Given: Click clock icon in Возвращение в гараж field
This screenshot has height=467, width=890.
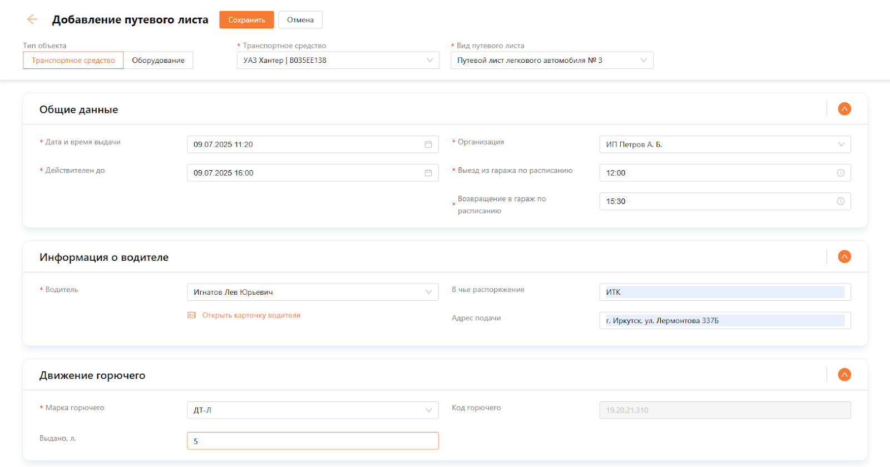Looking at the screenshot, I should (840, 201).
